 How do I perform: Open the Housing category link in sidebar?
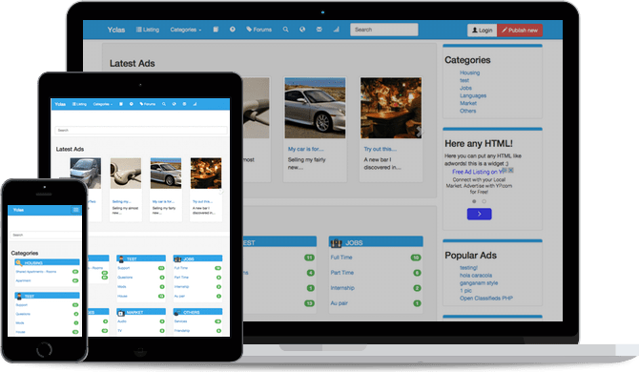(469, 72)
